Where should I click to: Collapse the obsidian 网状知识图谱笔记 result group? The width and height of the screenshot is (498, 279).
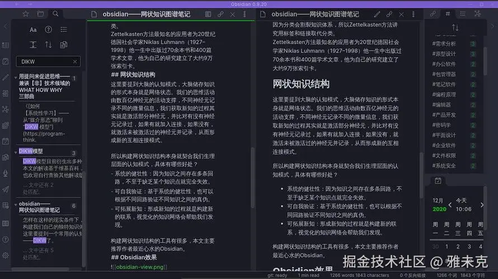point(16,205)
